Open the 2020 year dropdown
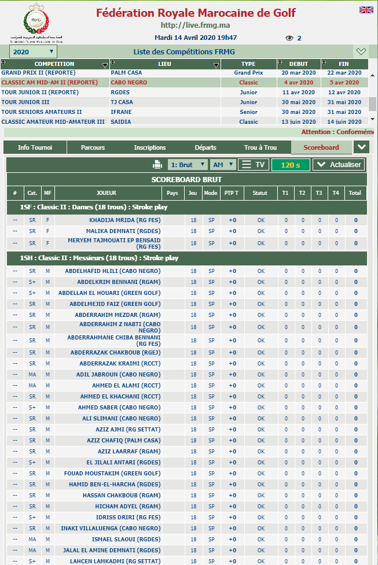Image resolution: width=378 pixels, height=565 pixels. click(x=33, y=52)
